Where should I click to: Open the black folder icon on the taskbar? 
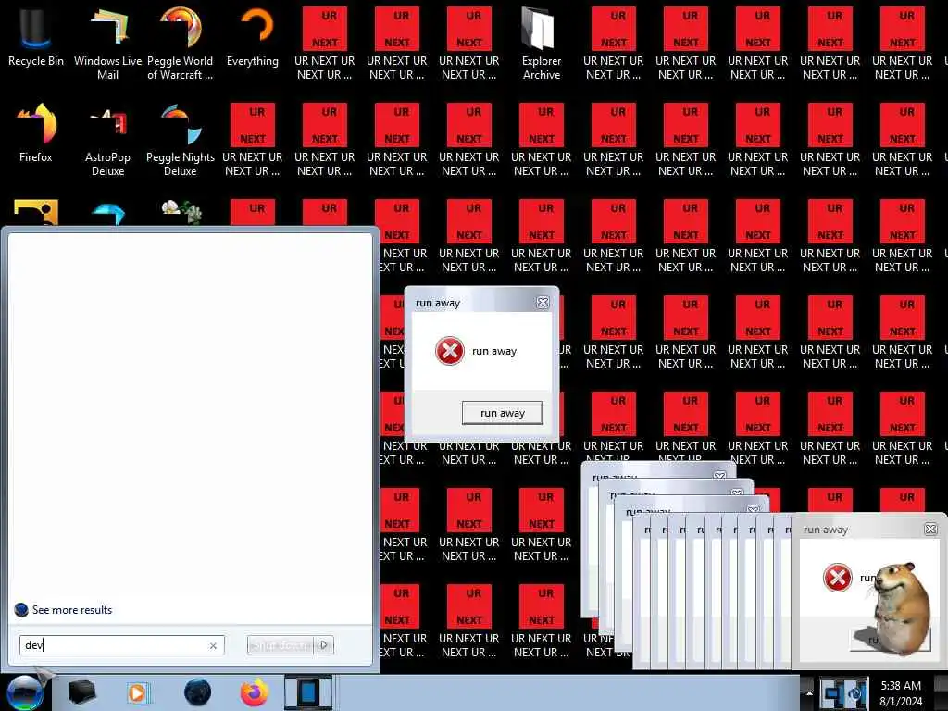point(81,692)
